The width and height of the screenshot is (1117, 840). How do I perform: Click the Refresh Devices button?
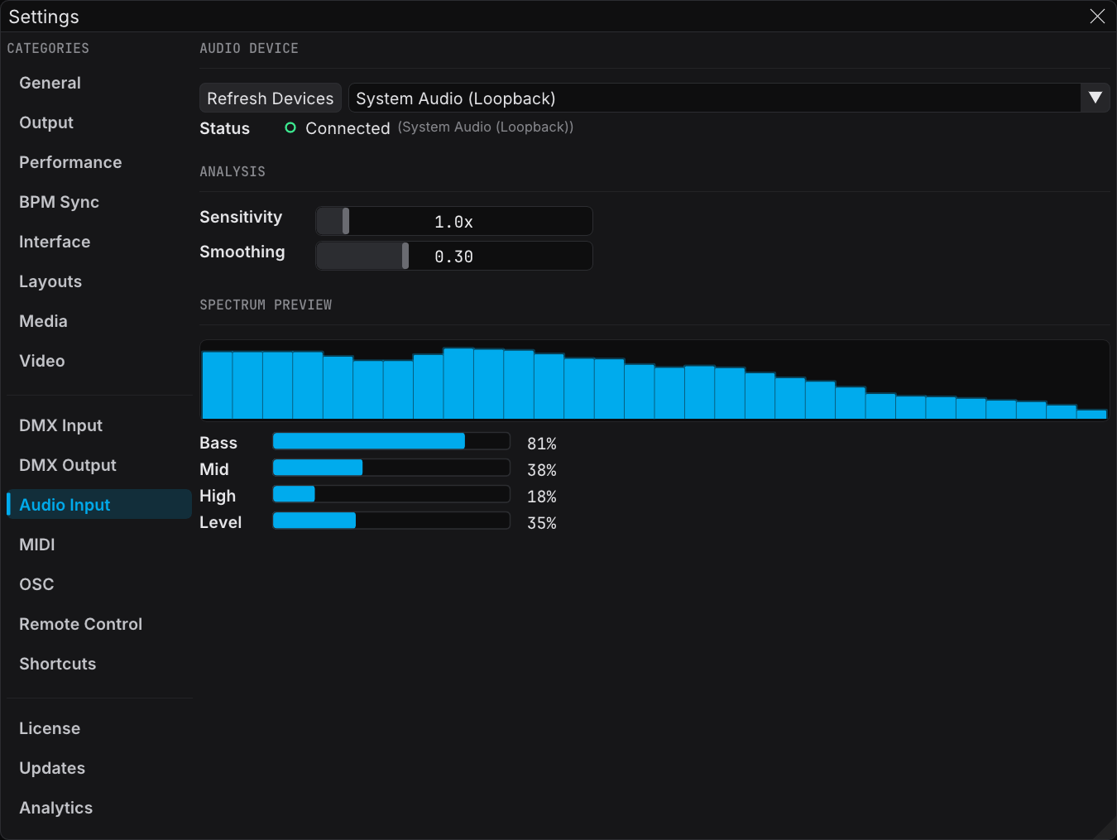271,98
